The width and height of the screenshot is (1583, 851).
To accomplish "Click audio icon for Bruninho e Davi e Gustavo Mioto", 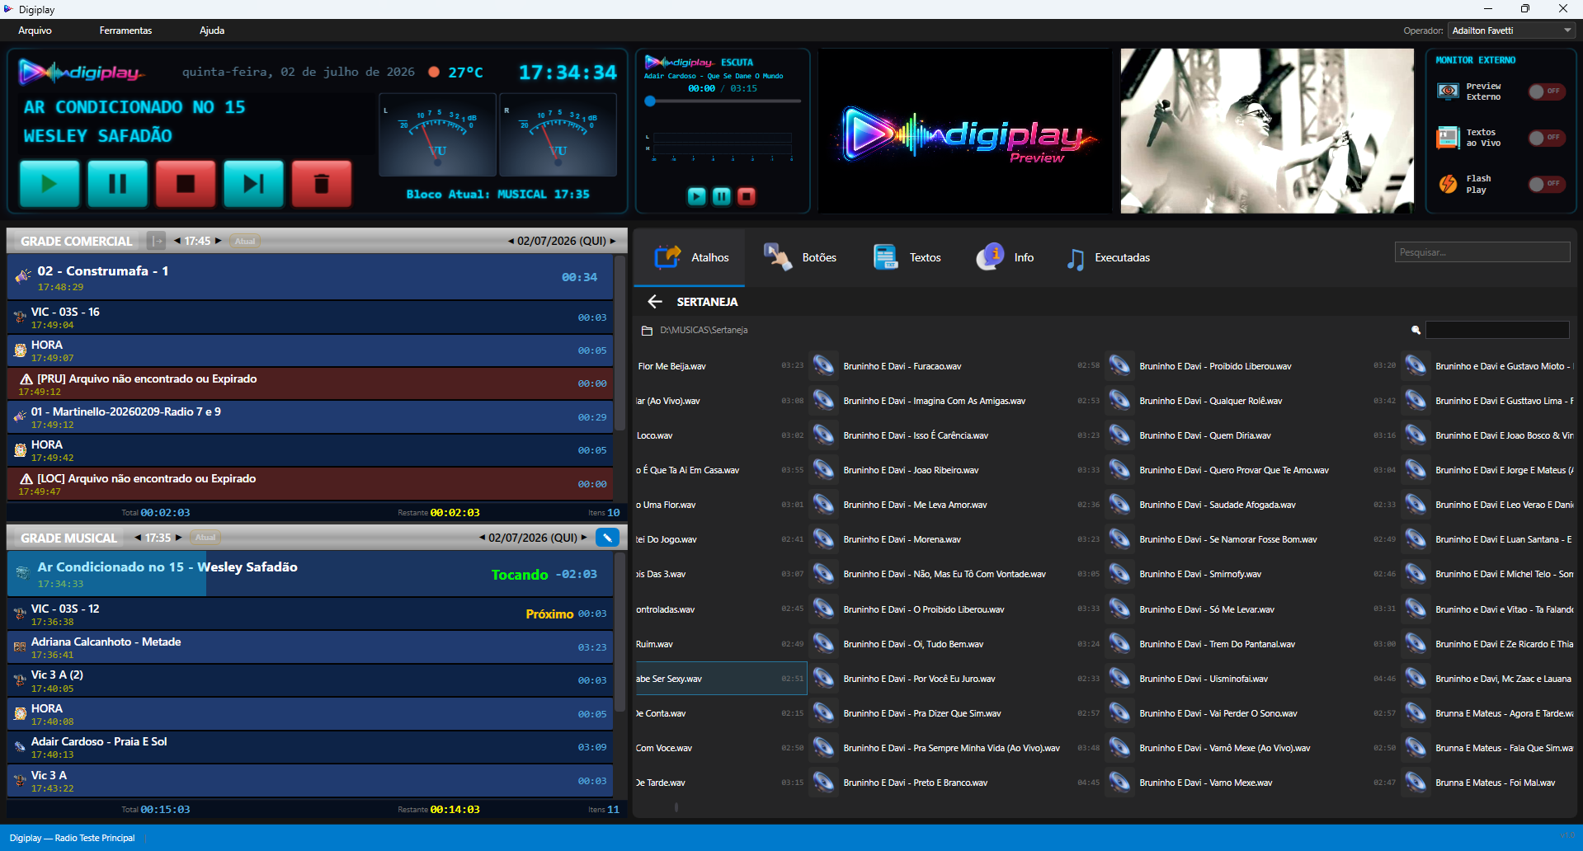I will (1416, 365).
